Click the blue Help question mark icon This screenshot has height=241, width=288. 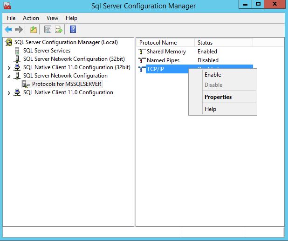tap(73, 30)
